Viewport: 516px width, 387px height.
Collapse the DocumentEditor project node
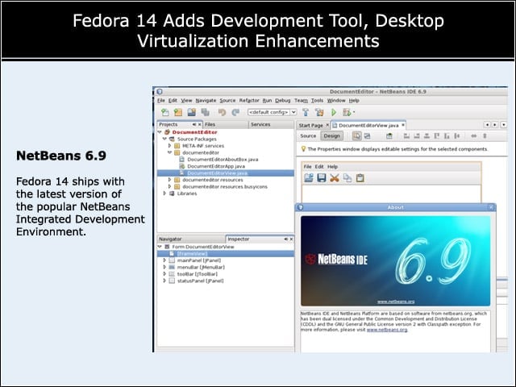tap(160, 132)
